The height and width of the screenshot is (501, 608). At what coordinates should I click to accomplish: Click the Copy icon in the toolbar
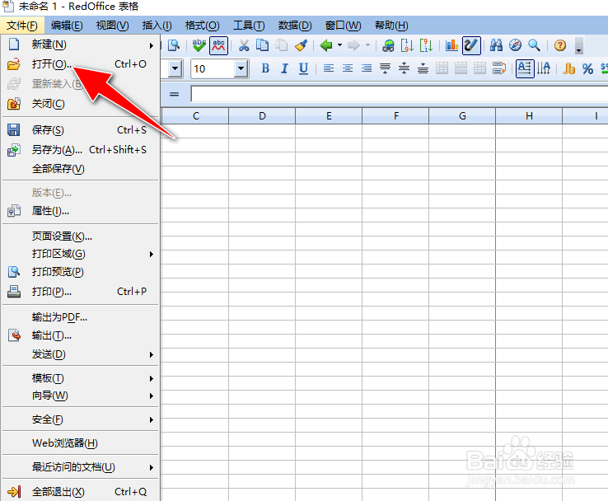(263, 46)
